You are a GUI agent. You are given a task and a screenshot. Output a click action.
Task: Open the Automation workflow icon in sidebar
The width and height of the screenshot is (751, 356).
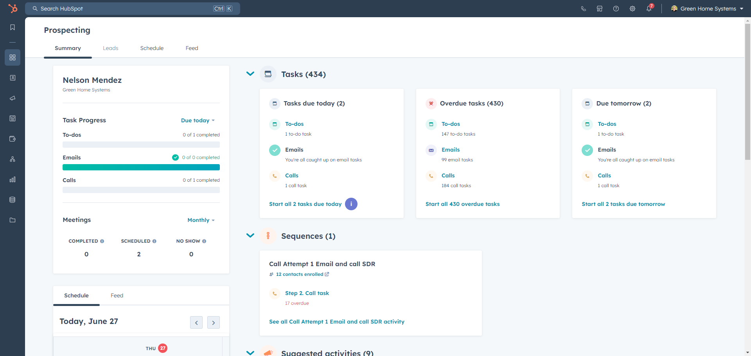tap(13, 159)
